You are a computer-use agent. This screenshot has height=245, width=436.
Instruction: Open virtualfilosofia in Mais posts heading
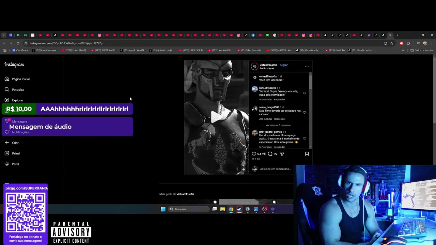185,194
